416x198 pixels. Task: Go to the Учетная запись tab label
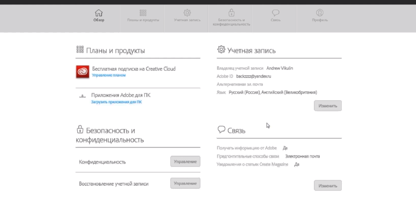click(x=187, y=20)
